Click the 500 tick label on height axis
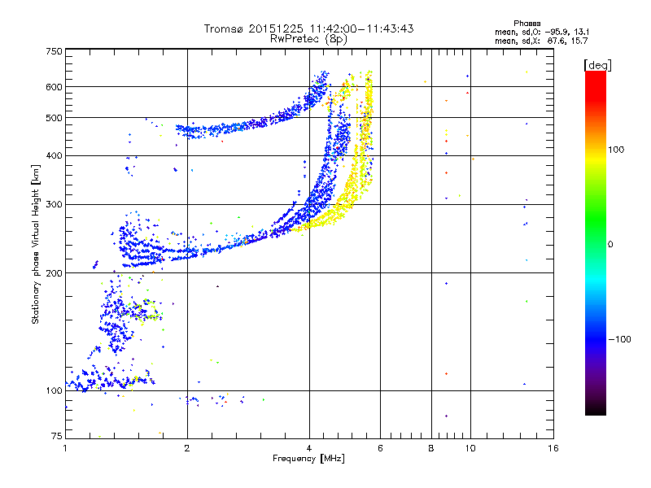This screenshot has width=651, height=488. click(54, 118)
